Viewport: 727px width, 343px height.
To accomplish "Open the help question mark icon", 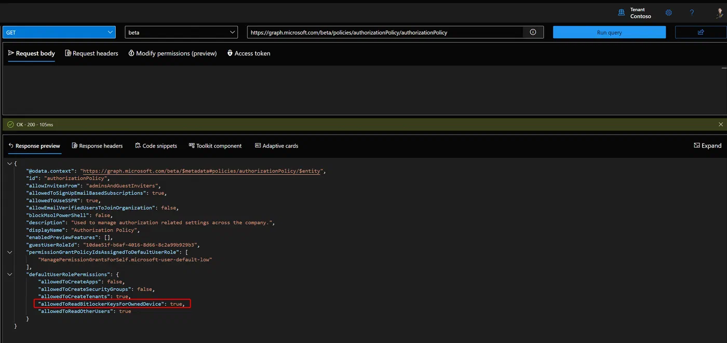I will click(692, 13).
